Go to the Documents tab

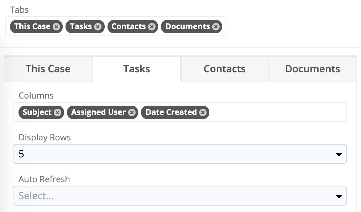tap(312, 69)
